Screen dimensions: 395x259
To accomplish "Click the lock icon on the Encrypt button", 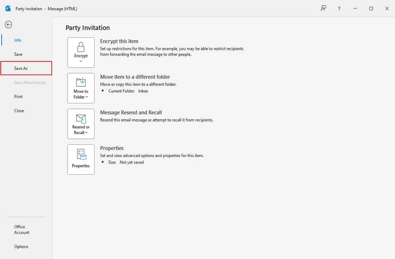I will (x=81, y=46).
